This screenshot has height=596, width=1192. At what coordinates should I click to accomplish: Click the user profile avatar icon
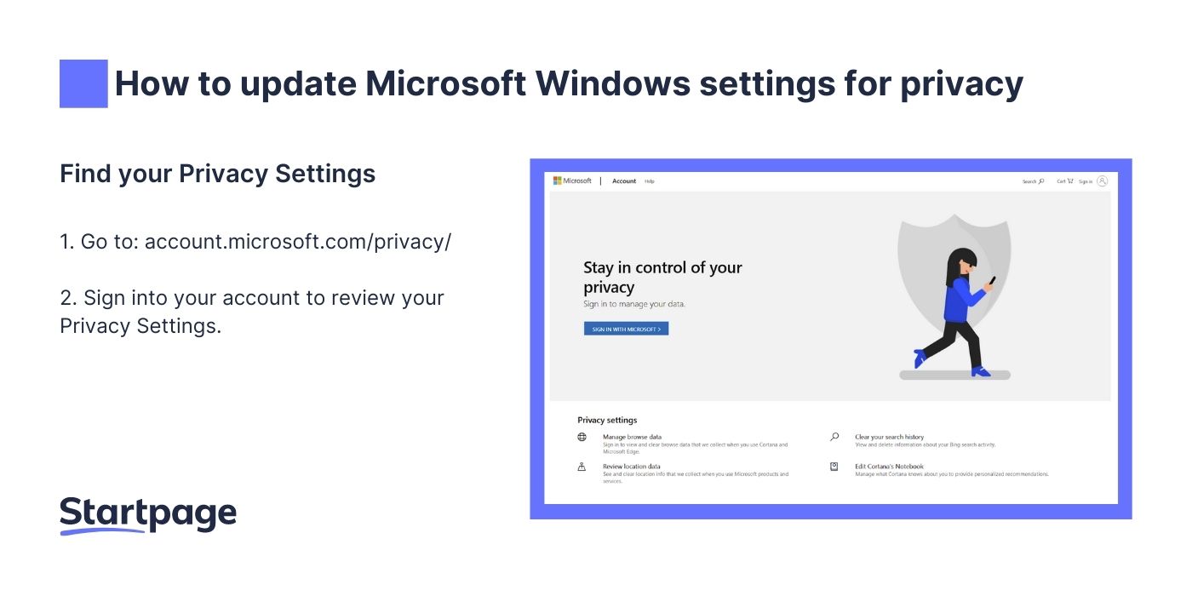(1103, 181)
